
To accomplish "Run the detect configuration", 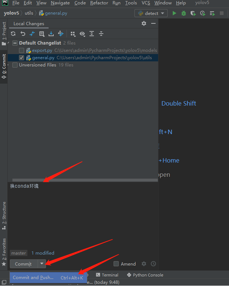I will click(174, 13).
